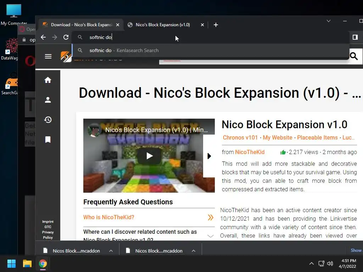Play the Nico's Block Expansion video
Viewport: 363px width, 272px height.
(x=149, y=156)
